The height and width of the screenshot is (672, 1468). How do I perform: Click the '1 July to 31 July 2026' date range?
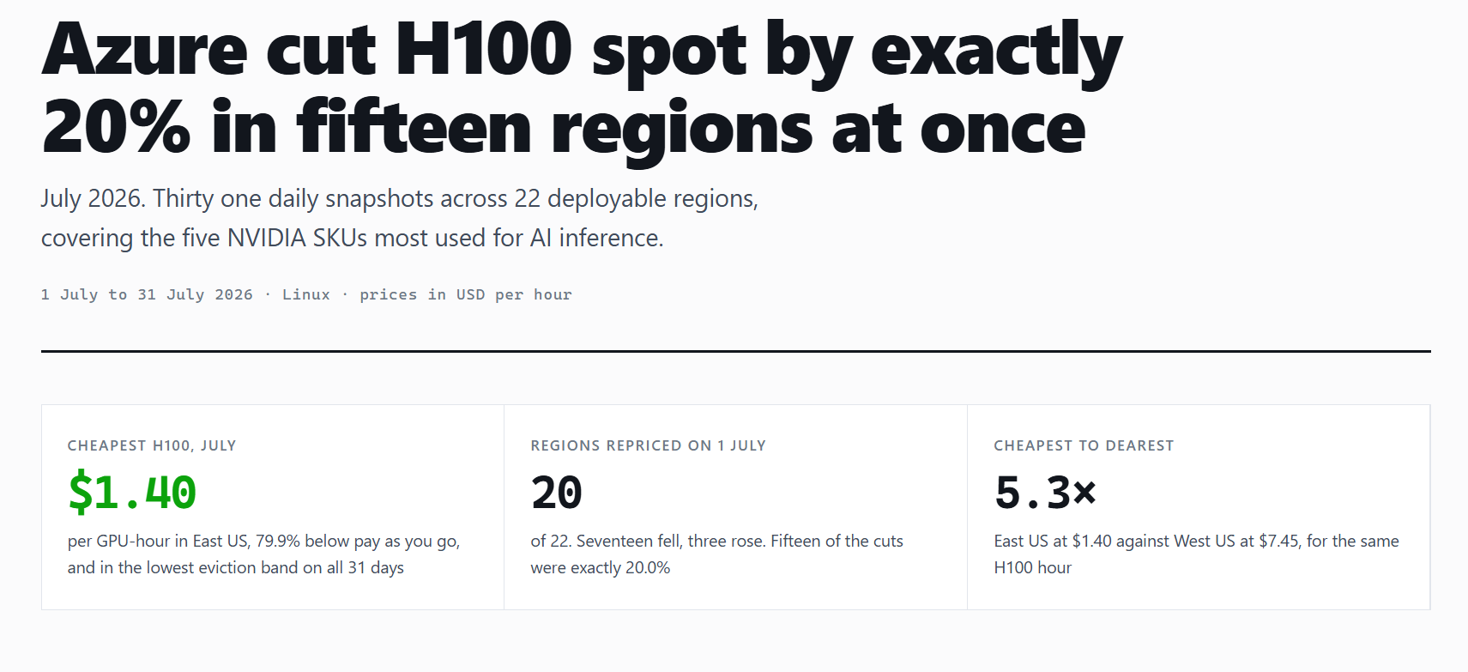[x=147, y=294]
